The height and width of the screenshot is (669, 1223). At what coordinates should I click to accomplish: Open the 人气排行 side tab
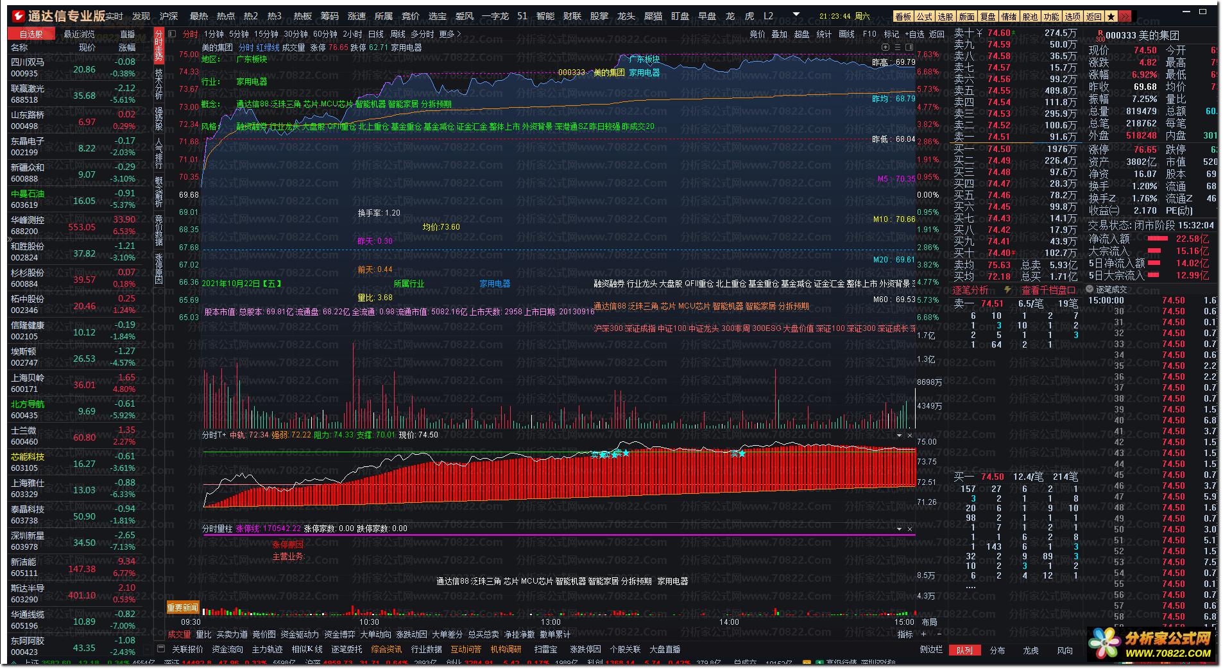click(159, 154)
